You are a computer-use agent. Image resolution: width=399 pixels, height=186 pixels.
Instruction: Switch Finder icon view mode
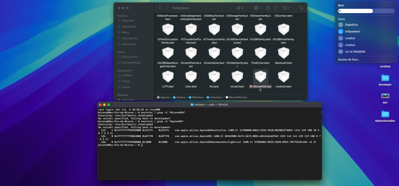(240, 8)
